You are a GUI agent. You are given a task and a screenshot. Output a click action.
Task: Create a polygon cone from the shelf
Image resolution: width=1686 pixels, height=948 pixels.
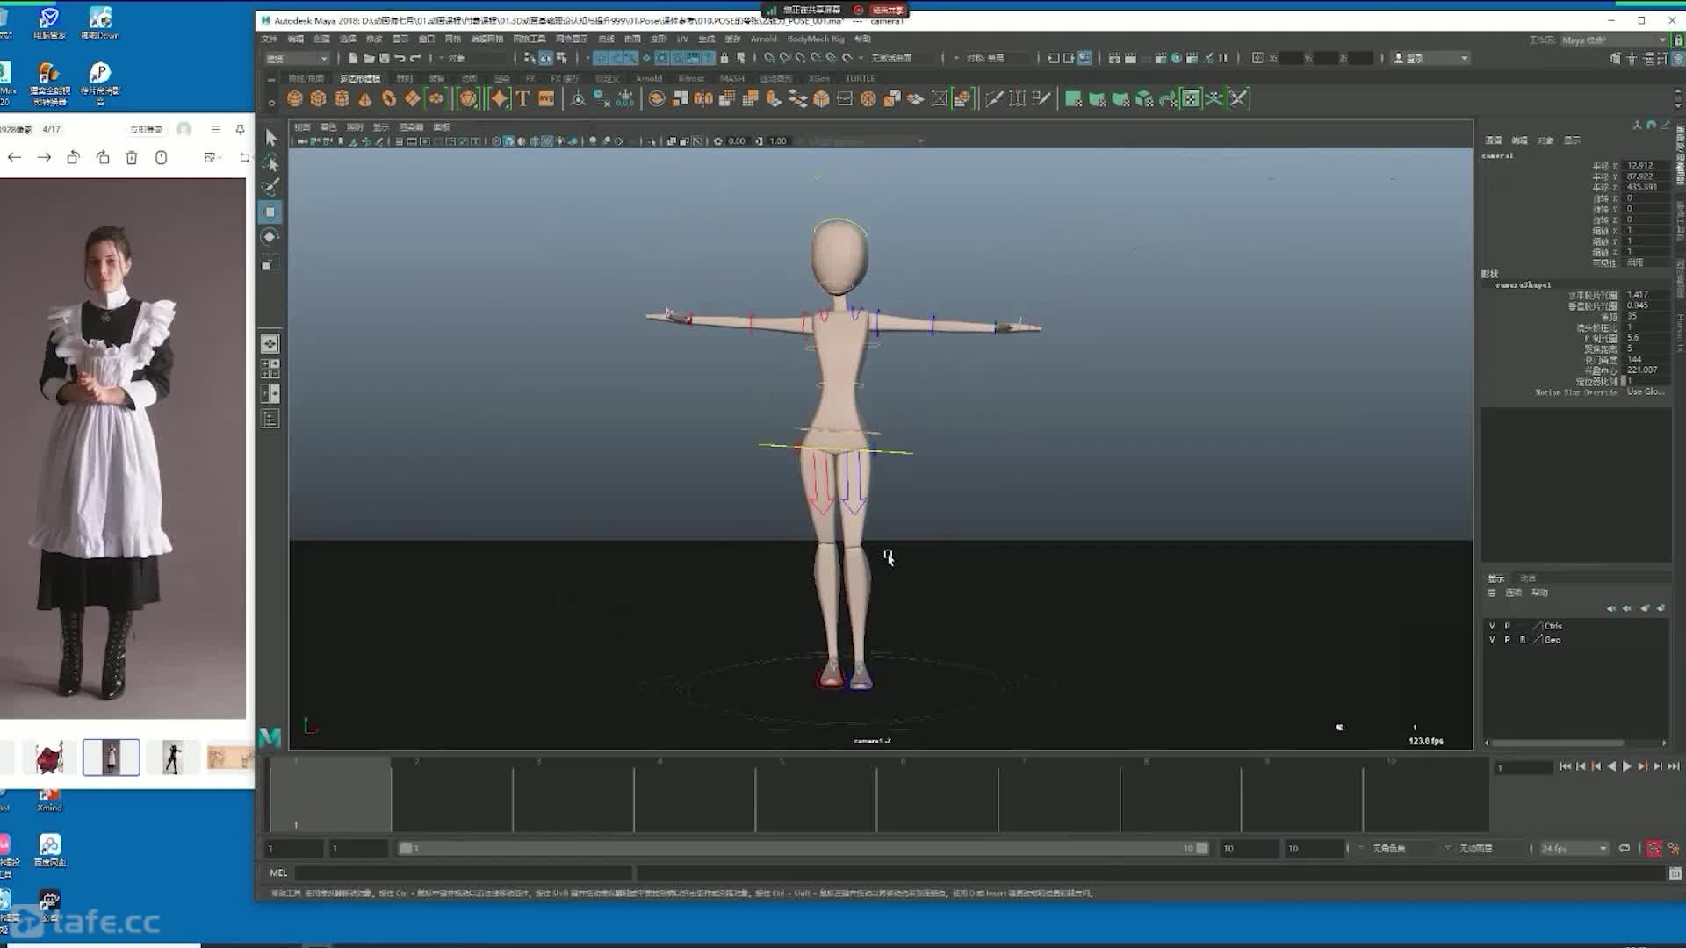(365, 98)
